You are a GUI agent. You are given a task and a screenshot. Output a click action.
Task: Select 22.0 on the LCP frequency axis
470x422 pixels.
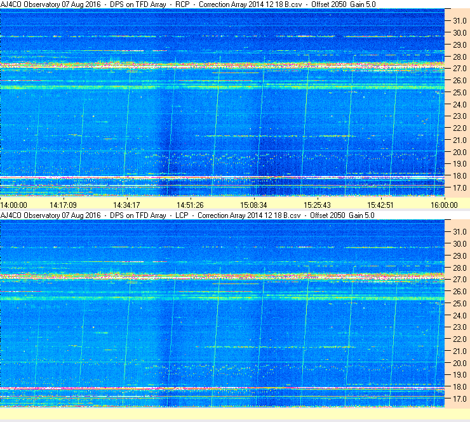[459, 339]
